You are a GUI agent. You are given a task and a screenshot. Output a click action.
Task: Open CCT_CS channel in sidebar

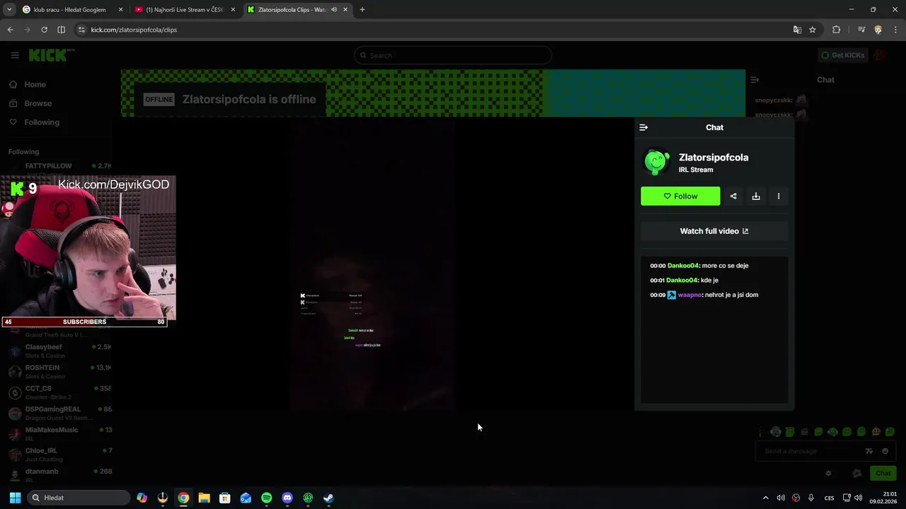tap(59, 392)
